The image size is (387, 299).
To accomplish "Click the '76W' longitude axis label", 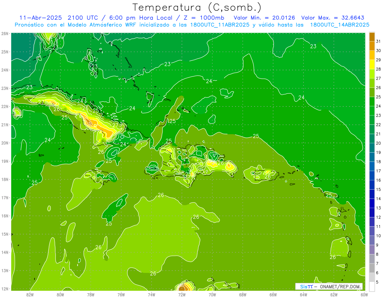I will [121, 294].
